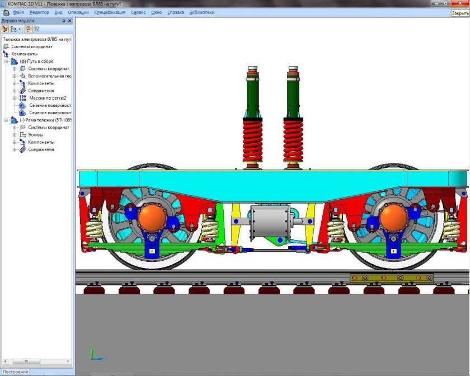Expand Компоненты under Путь в сборе
Screen dimensions: 470x376
(x=15, y=83)
